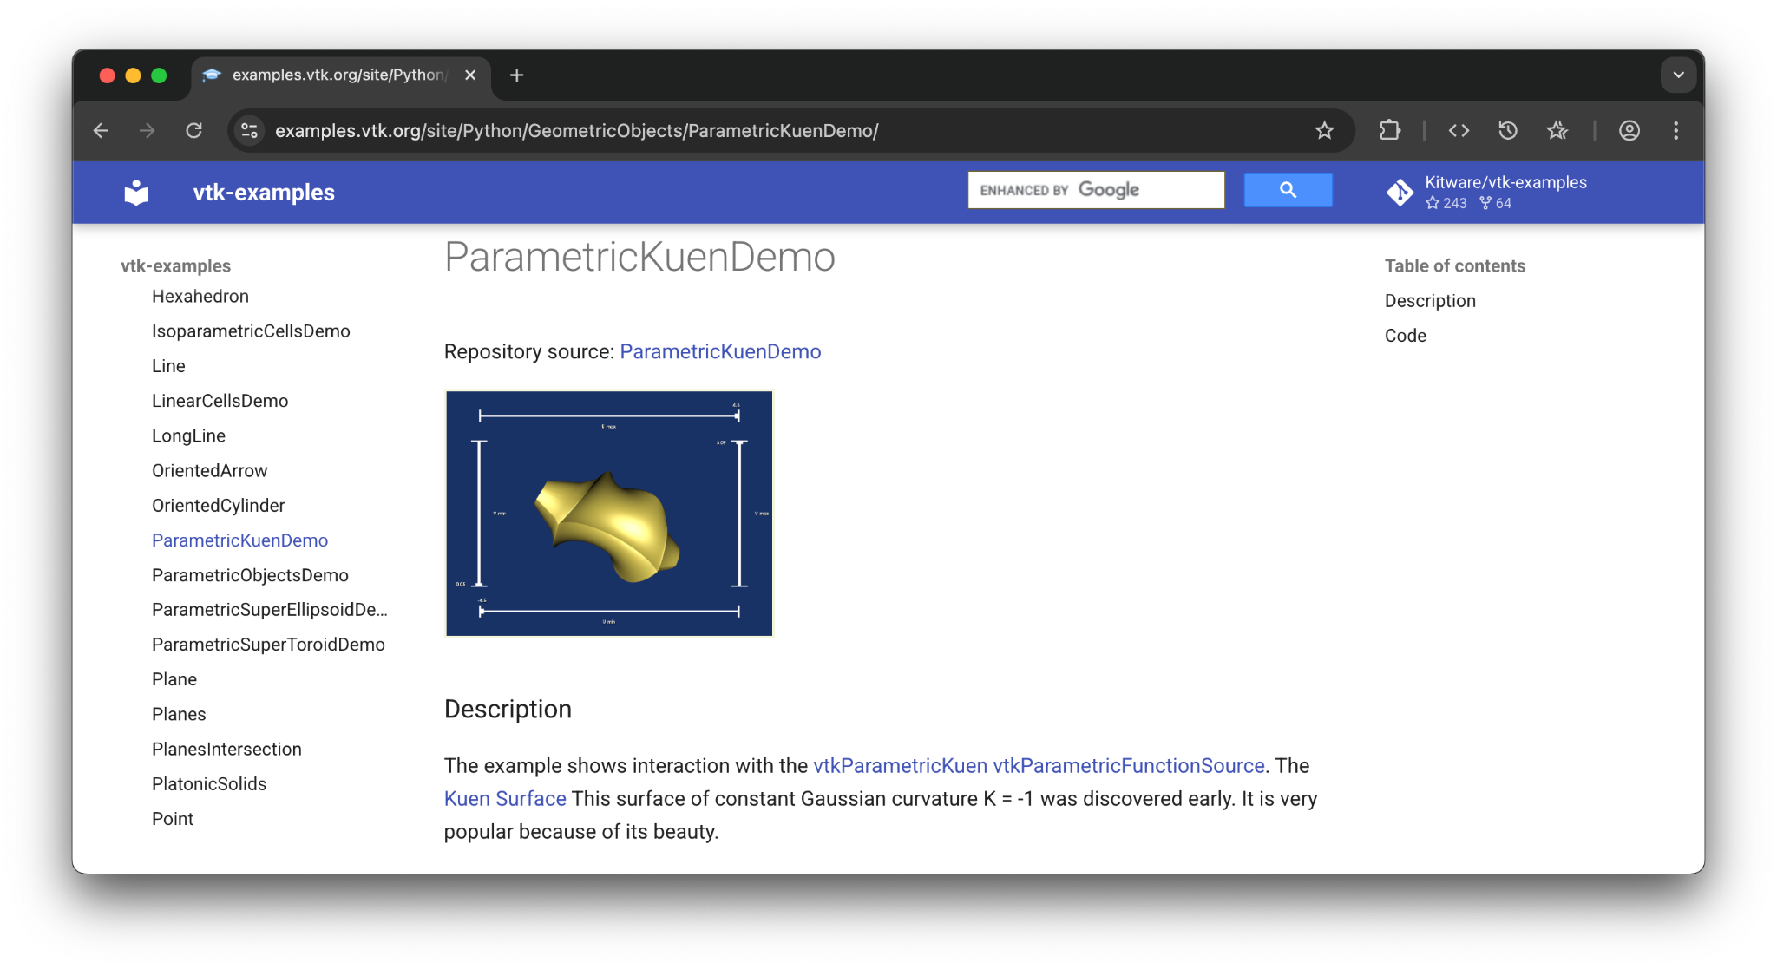
Task: Open a new tab with the plus button
Action: pyautogui.click(x=517, y=75)
